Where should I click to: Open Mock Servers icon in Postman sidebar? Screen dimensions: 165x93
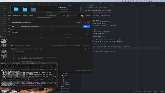[9, 28]
